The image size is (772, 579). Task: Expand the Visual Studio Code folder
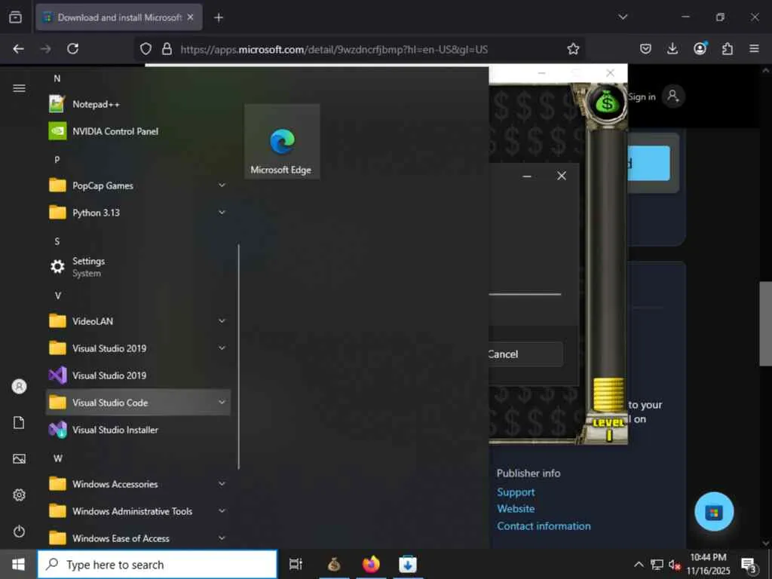click(138, 403)
